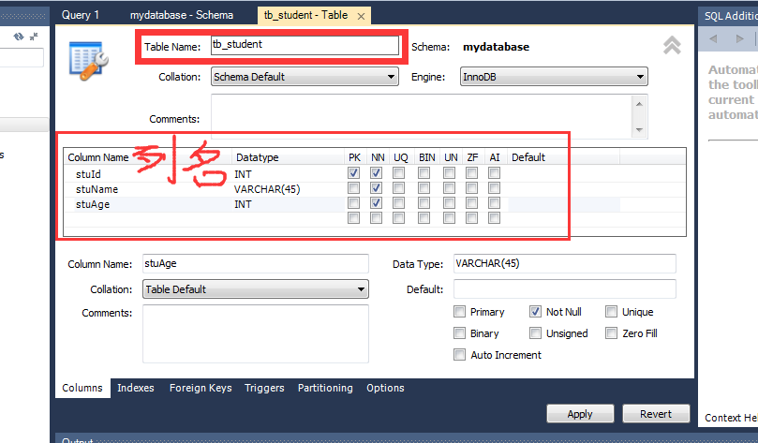Close the tb_student - Table tab
Screen dimensions: 758x443
361,17
